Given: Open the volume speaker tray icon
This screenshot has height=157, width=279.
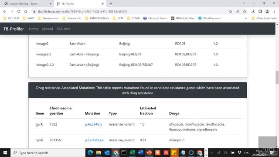Looking at the screenshot, I should (x=225, y=153).
